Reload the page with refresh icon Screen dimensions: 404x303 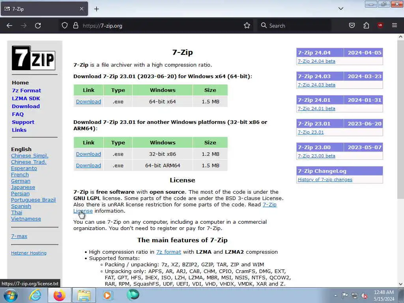pos(38,26)
